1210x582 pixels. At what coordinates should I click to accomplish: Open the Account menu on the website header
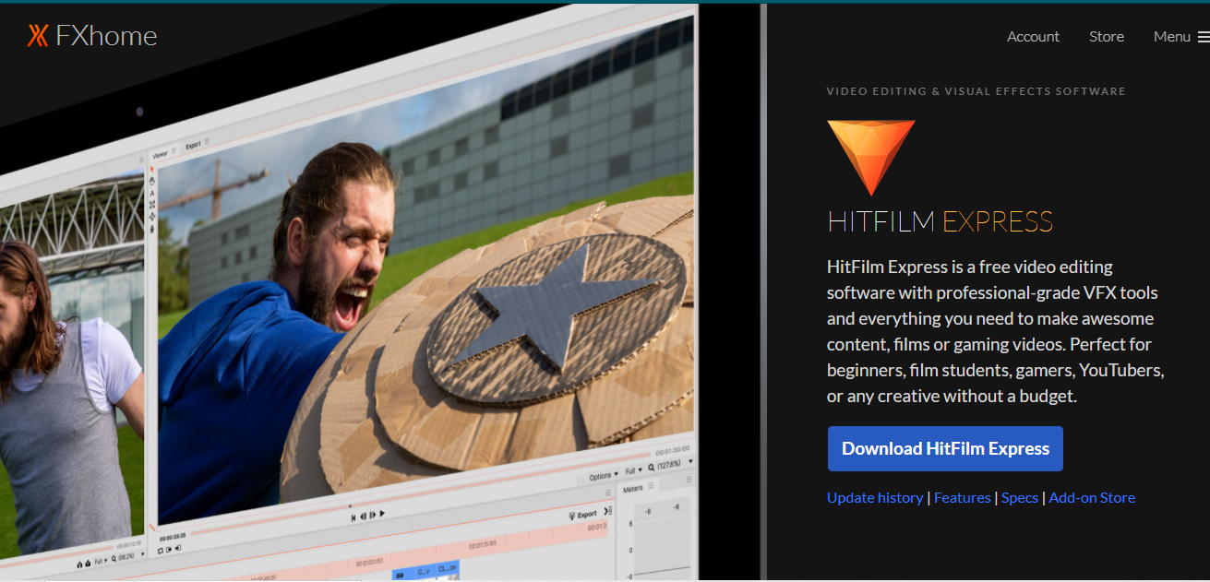click(1033, 37)
